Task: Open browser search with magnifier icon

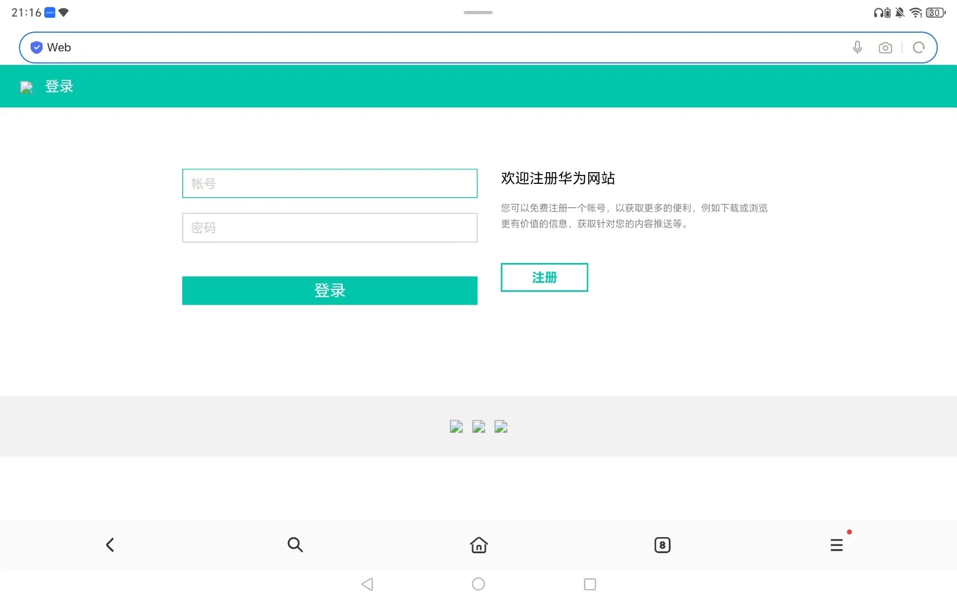Action: coord(295,545)
